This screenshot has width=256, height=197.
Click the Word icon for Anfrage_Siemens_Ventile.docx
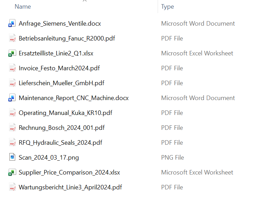[12, 23]
